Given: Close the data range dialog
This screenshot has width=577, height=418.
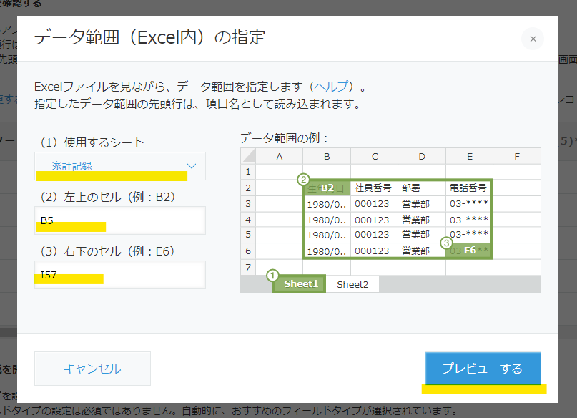Looking at the screenshot, I should (533, 39).
